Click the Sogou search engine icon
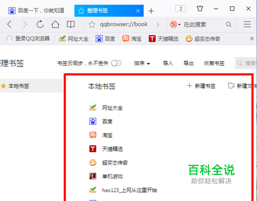Viewport: 257px width, 201px height. [x=173, y=24]
